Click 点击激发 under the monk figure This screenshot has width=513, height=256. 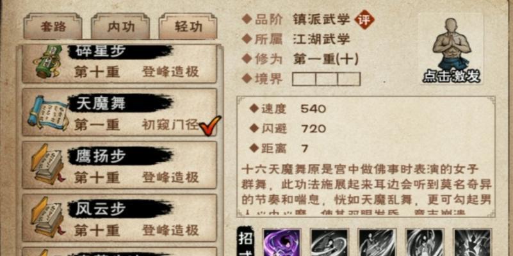click(452, 77)
